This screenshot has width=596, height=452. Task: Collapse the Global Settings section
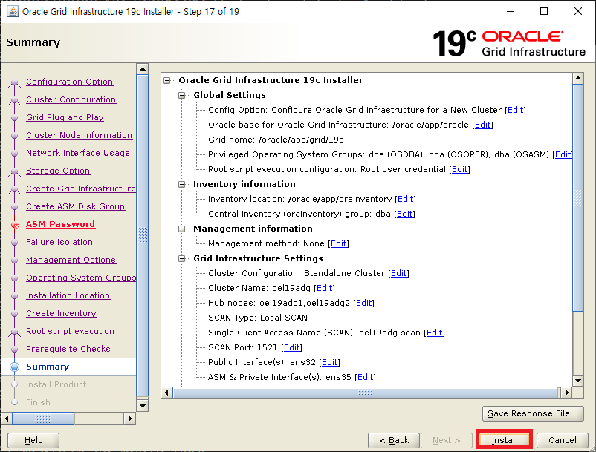pyautogui.click(x=181, y=95)
